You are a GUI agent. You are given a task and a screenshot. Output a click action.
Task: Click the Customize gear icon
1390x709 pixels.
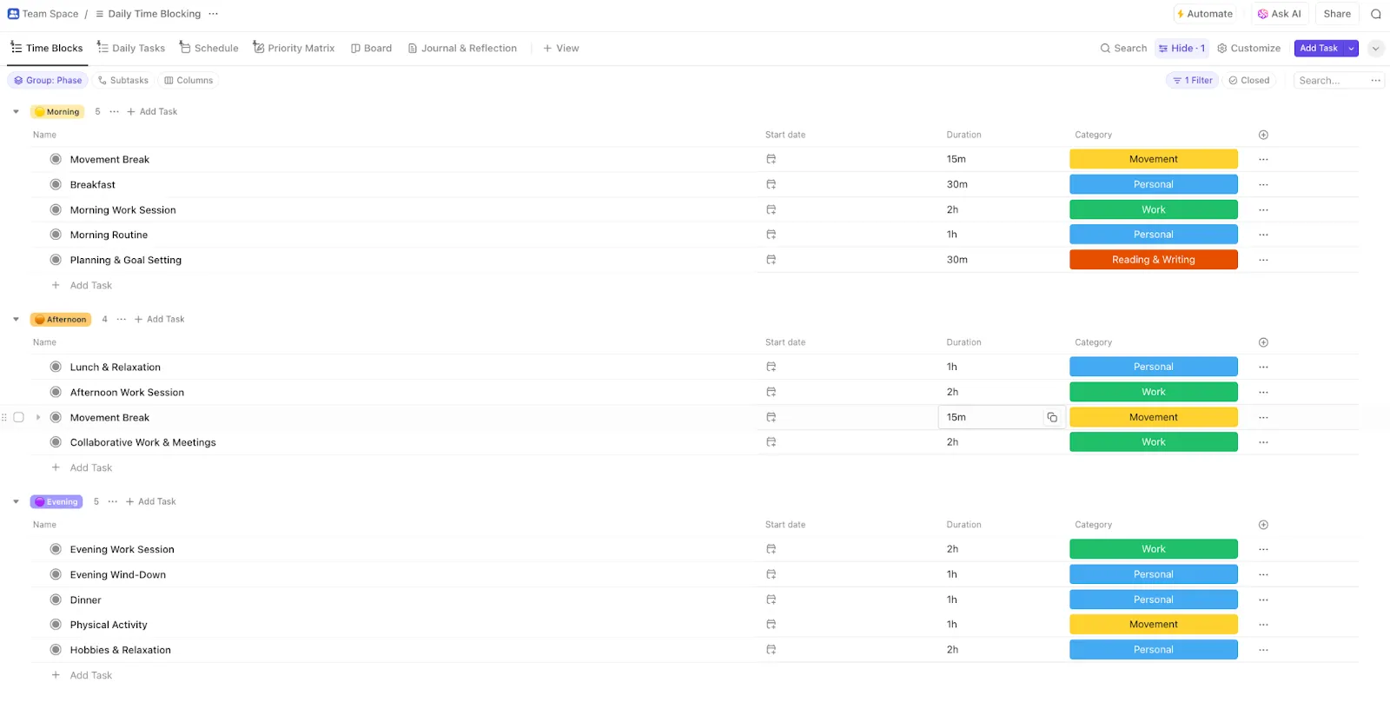pyautogui.click(x=1221, y=49)
